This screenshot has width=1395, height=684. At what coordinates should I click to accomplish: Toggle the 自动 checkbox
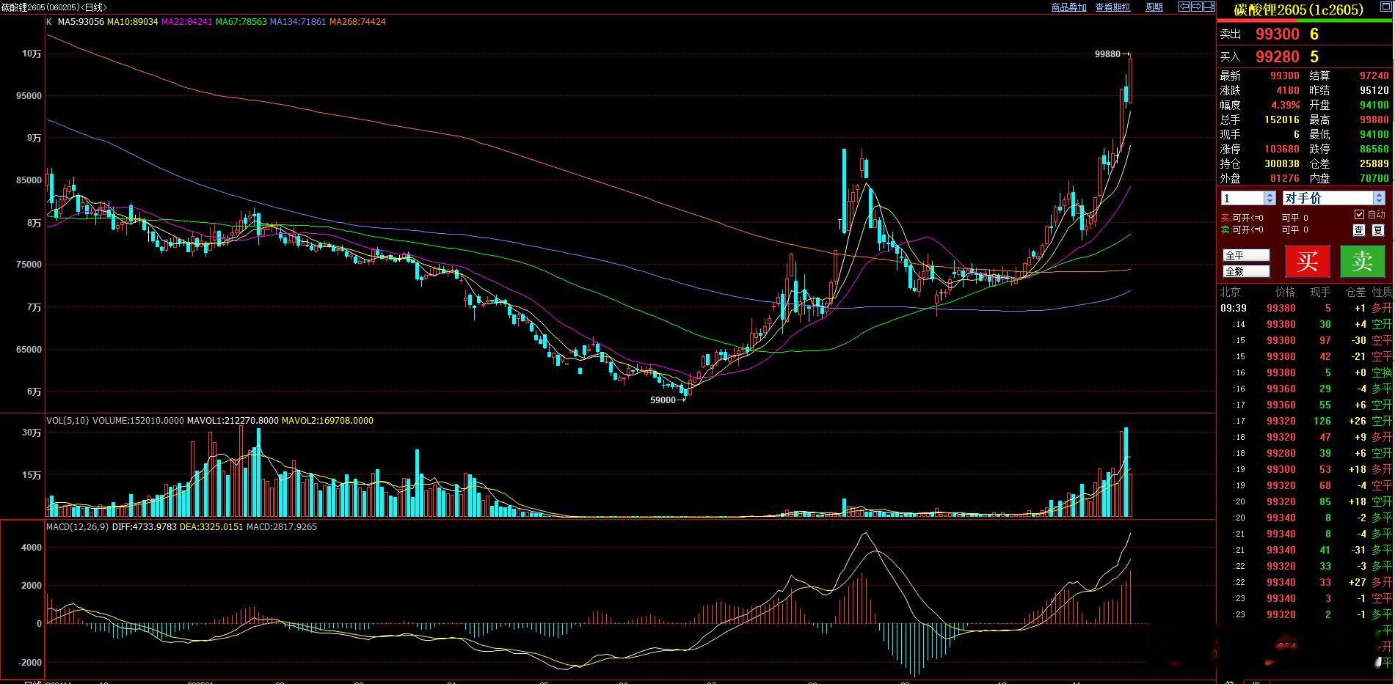click(x=1359, y=214)
